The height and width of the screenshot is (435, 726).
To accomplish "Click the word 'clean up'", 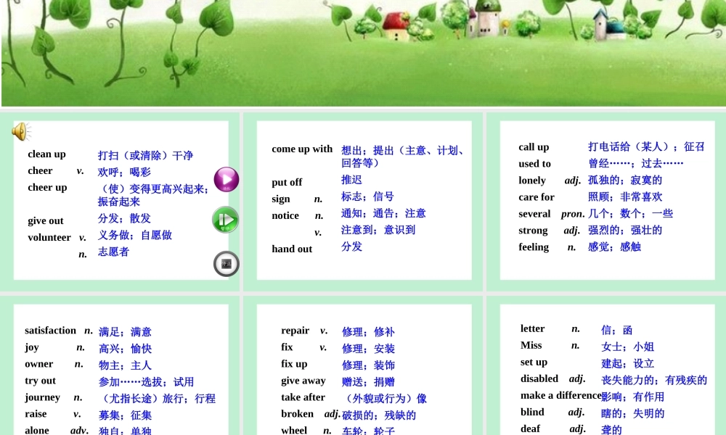I will [x=46, y=154].
